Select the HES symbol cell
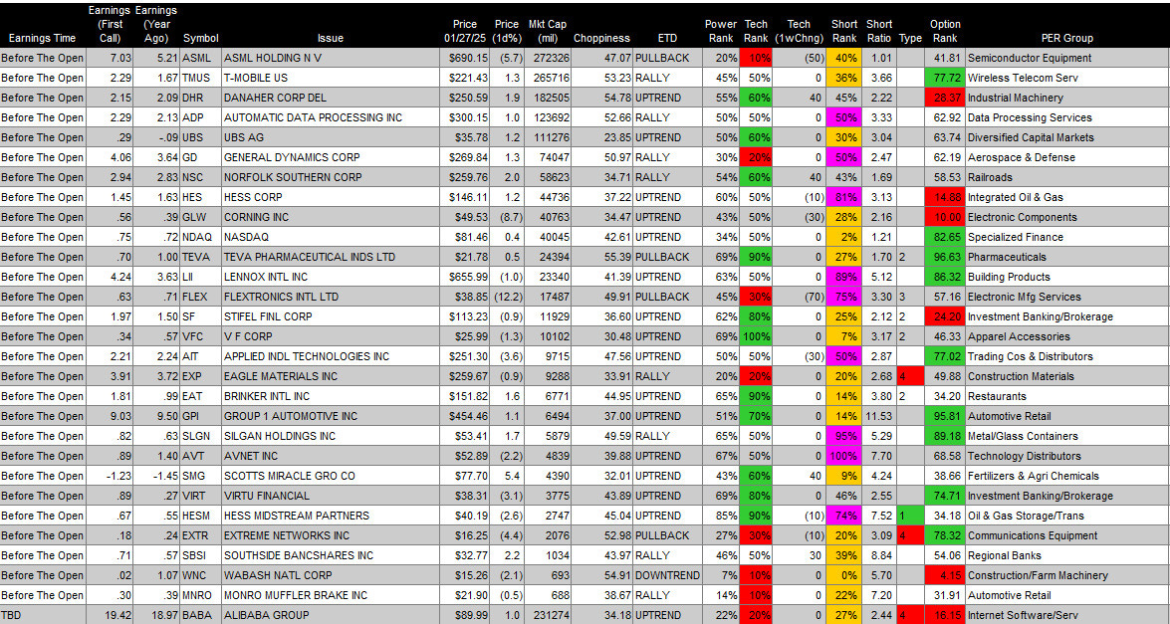Image resolution: width=1170 pixels, height=624 pixels. tap(200, 198)
